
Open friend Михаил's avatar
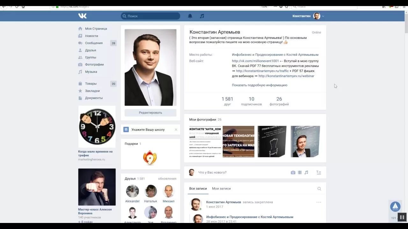168,191
